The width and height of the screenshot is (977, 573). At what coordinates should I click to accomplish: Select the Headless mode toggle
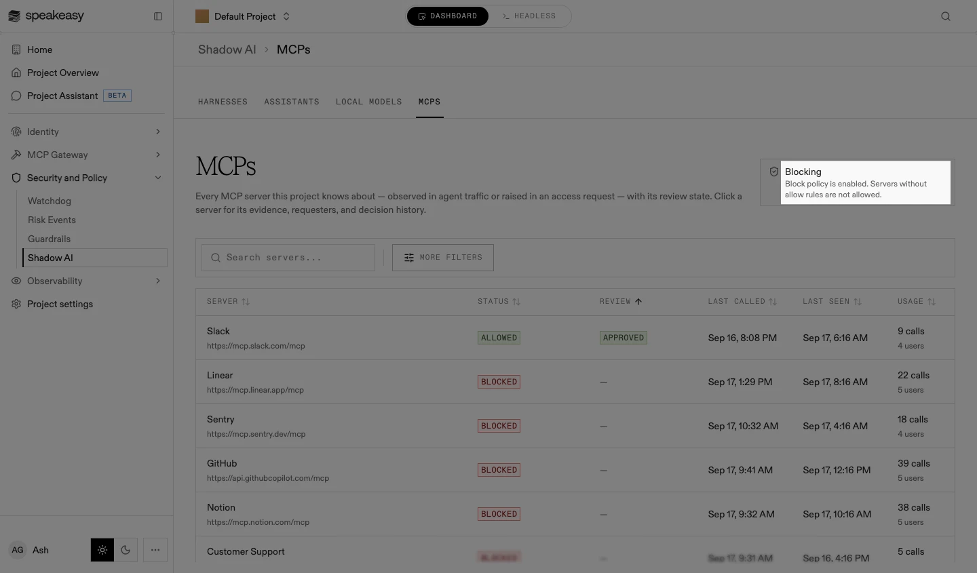click(529, 16)
